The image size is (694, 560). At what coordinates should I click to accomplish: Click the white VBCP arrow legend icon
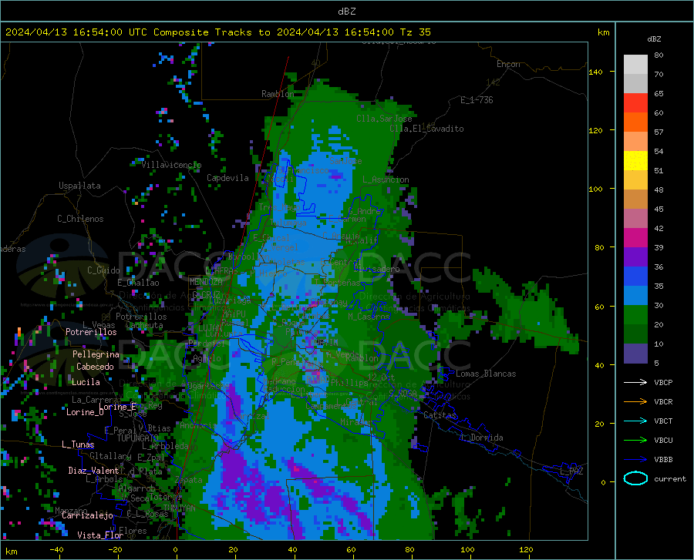point(635,382)
